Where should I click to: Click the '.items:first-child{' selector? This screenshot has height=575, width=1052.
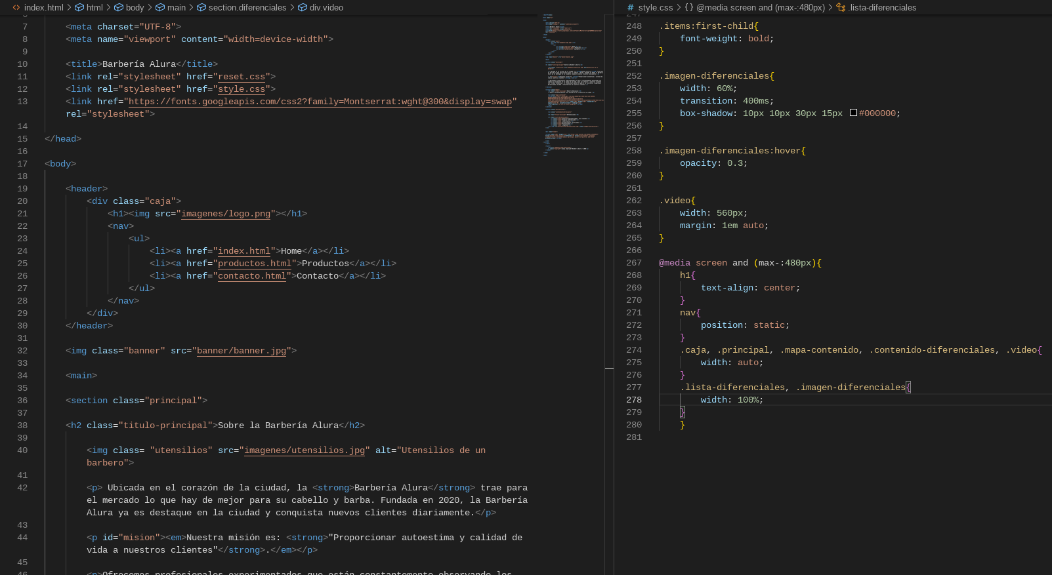click(709, 26)
